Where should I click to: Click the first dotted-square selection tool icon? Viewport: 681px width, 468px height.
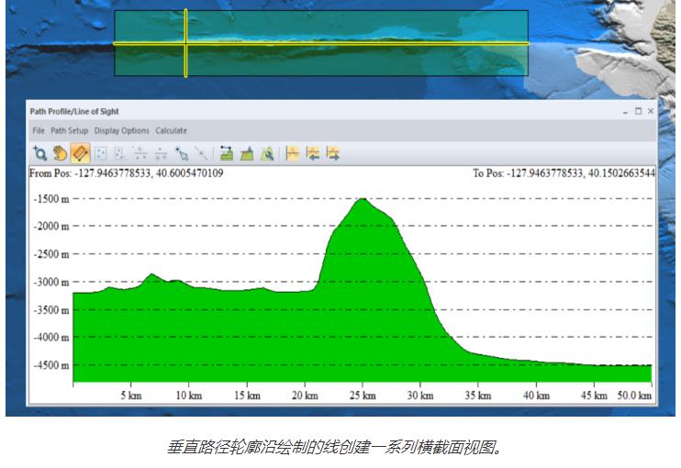tap(100, 153)
